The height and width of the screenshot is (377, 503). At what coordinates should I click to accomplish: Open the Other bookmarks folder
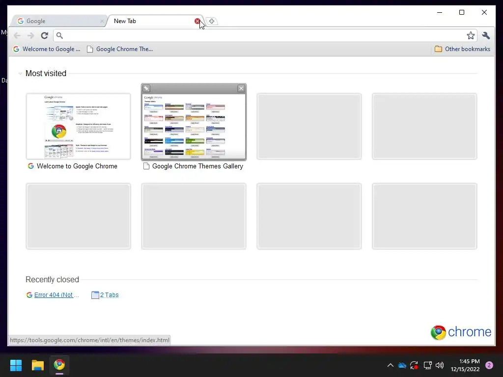click(x=462, y=49)
